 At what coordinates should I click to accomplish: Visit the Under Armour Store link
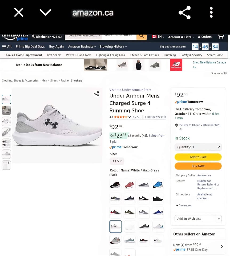click(x=130, y=90)
